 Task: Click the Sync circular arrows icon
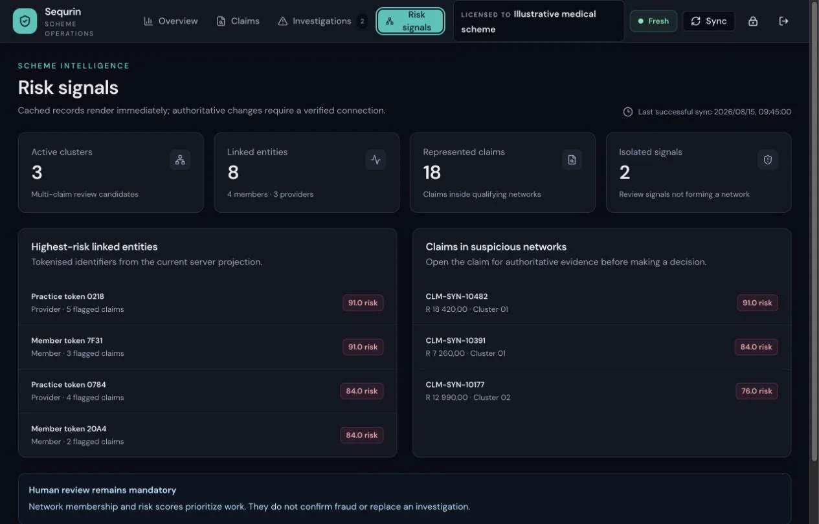pyautogui.click(x=696, y=21)
